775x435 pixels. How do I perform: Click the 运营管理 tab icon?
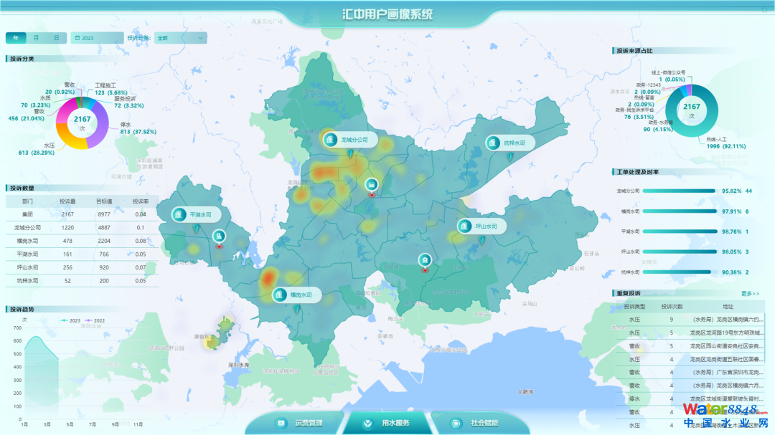(280, 423)
